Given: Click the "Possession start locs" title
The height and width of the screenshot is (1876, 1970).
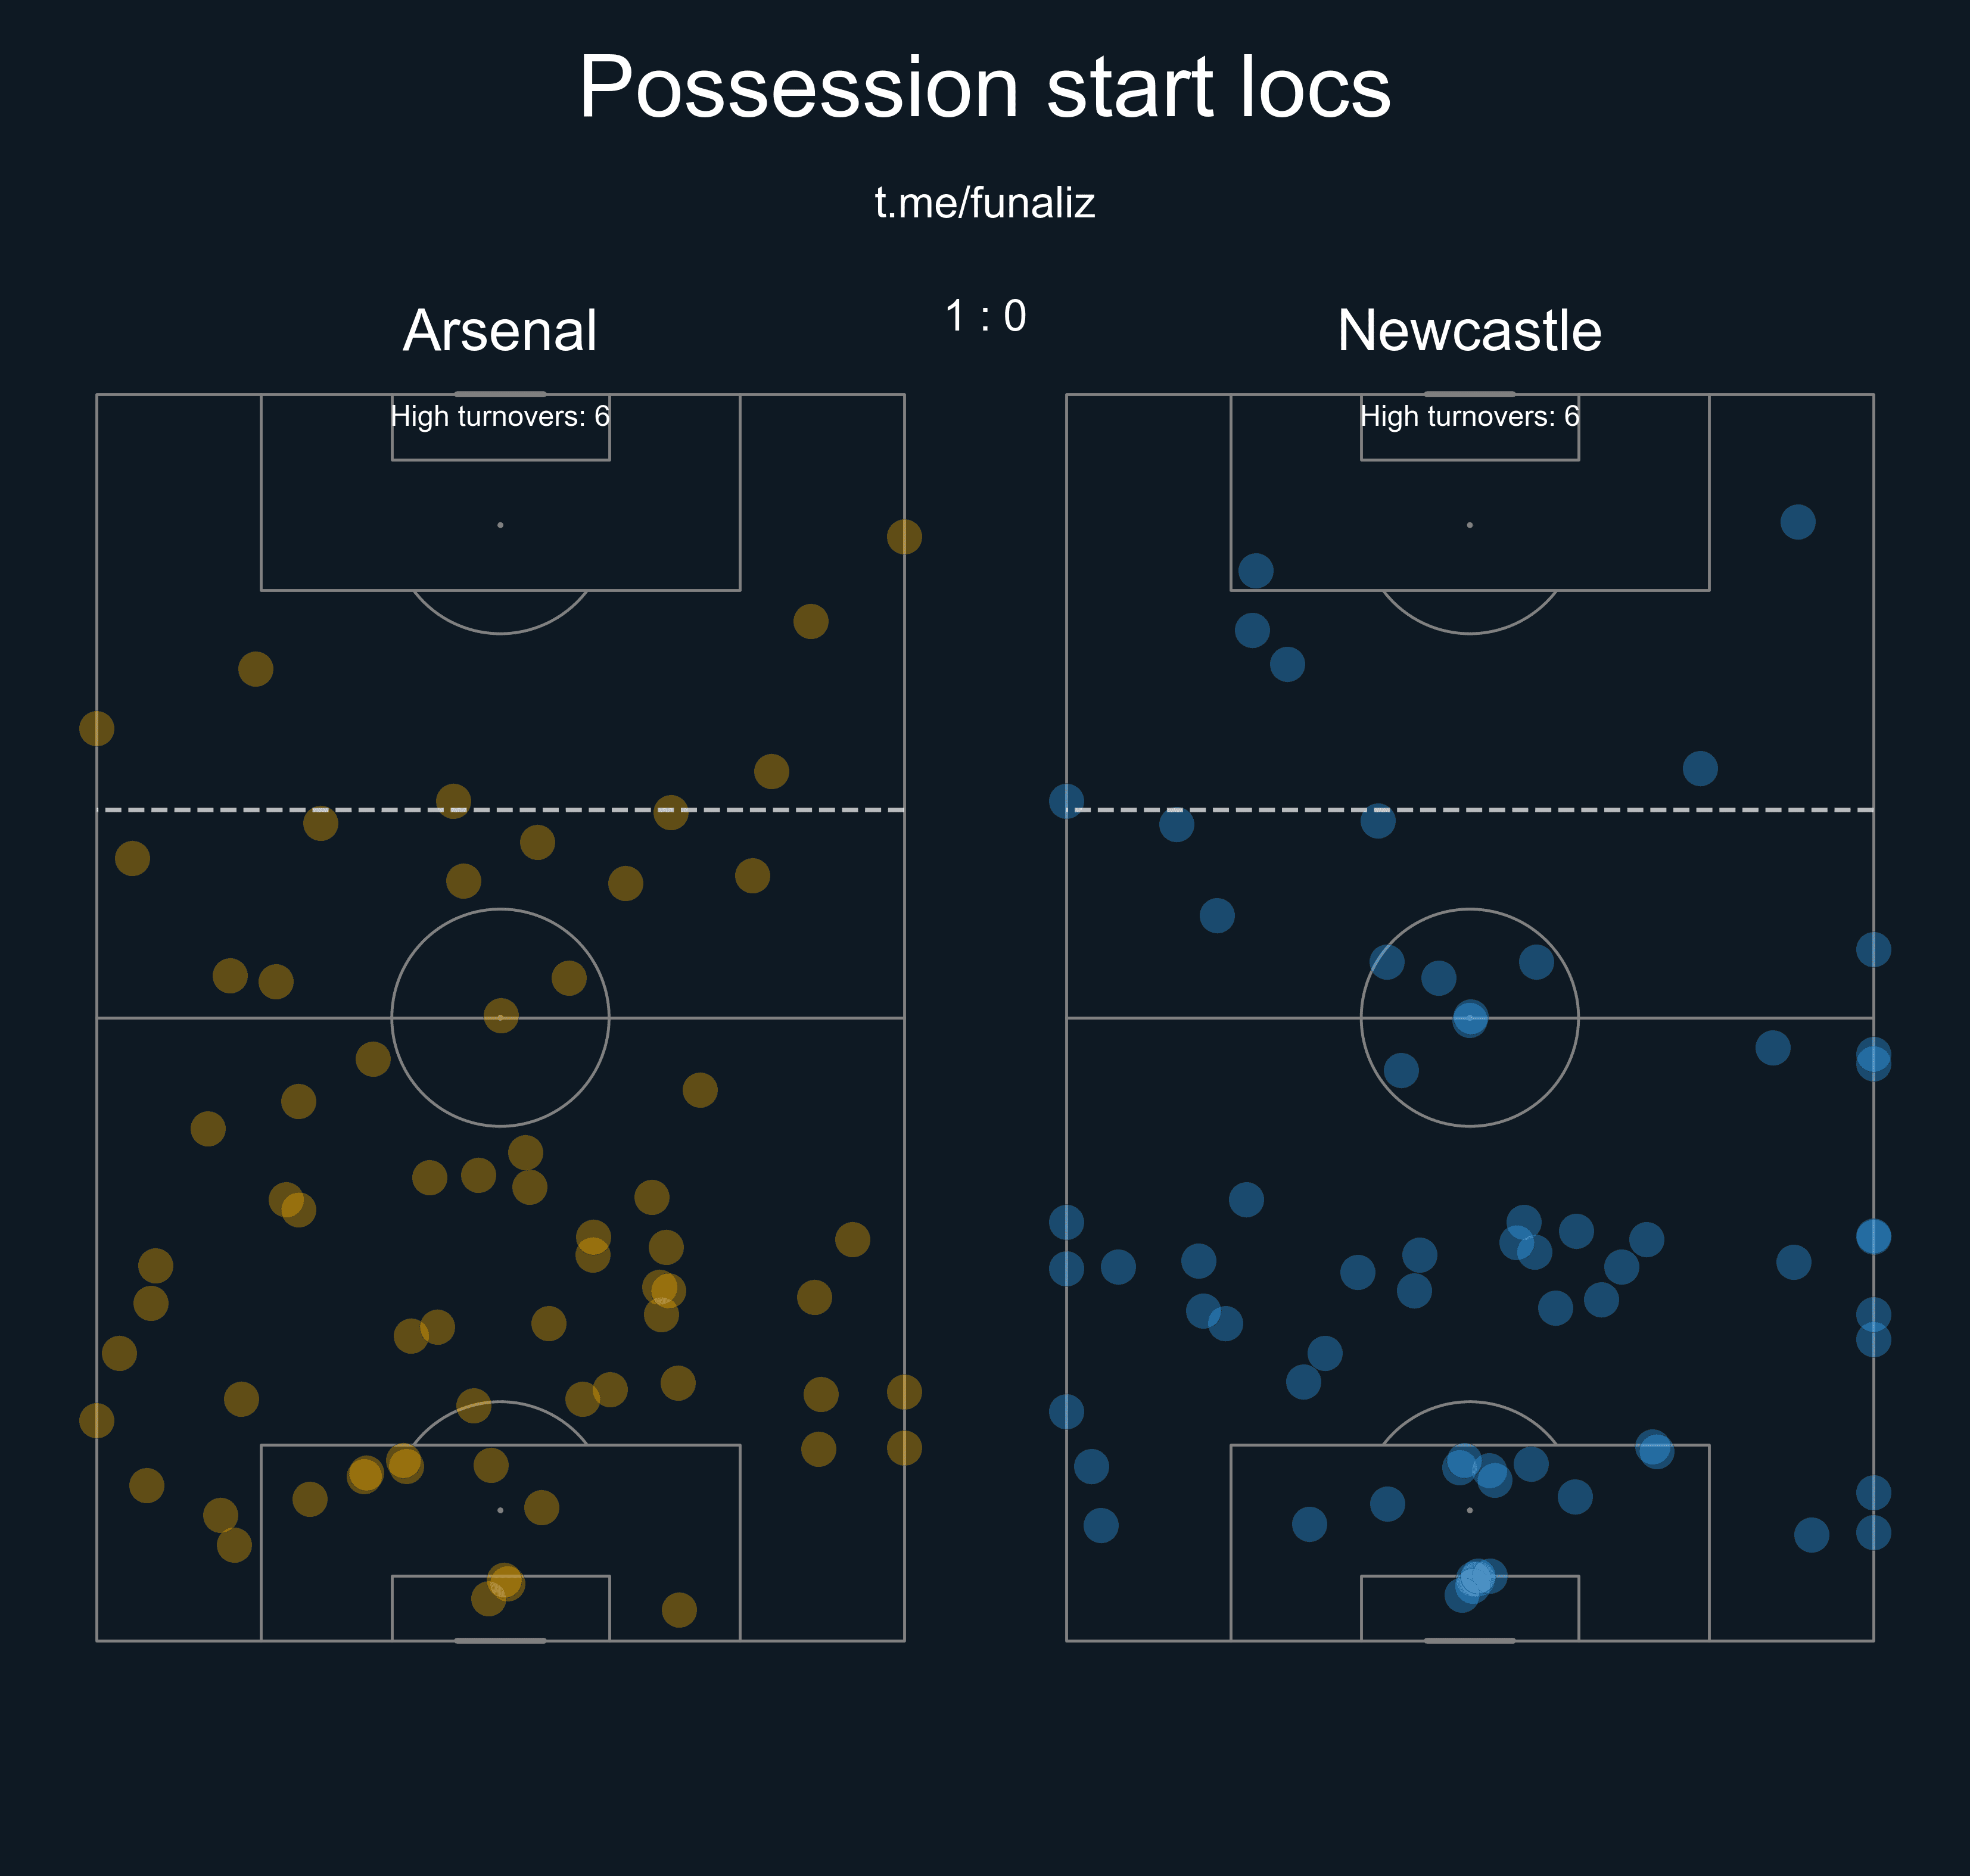Looking at the screenshot, I should click(984, 88).
